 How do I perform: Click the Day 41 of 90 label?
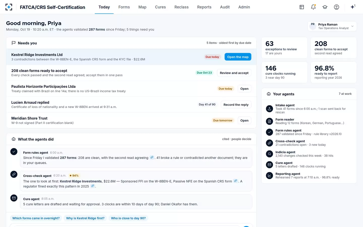207,104
